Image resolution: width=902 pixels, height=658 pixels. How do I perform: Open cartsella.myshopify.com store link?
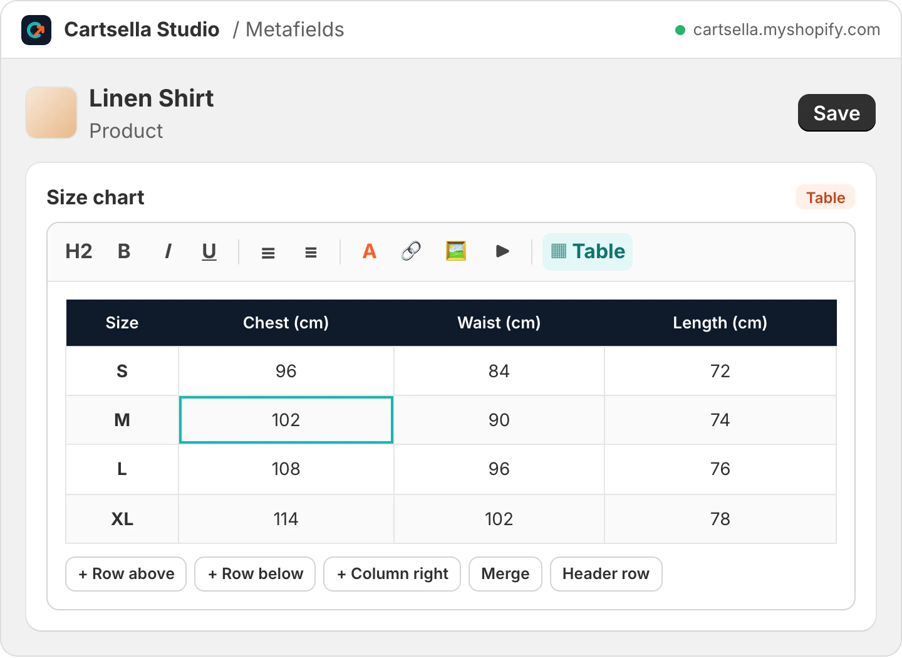(787, 29)
